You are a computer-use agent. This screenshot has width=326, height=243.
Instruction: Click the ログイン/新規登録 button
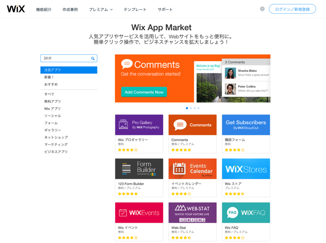pos(292,9)
